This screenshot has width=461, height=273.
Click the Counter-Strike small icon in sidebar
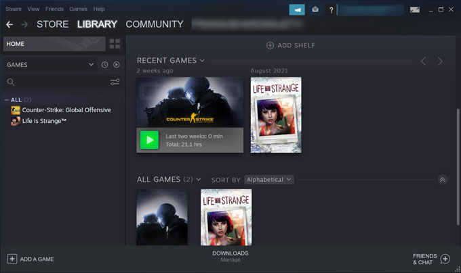coord(16,110)
